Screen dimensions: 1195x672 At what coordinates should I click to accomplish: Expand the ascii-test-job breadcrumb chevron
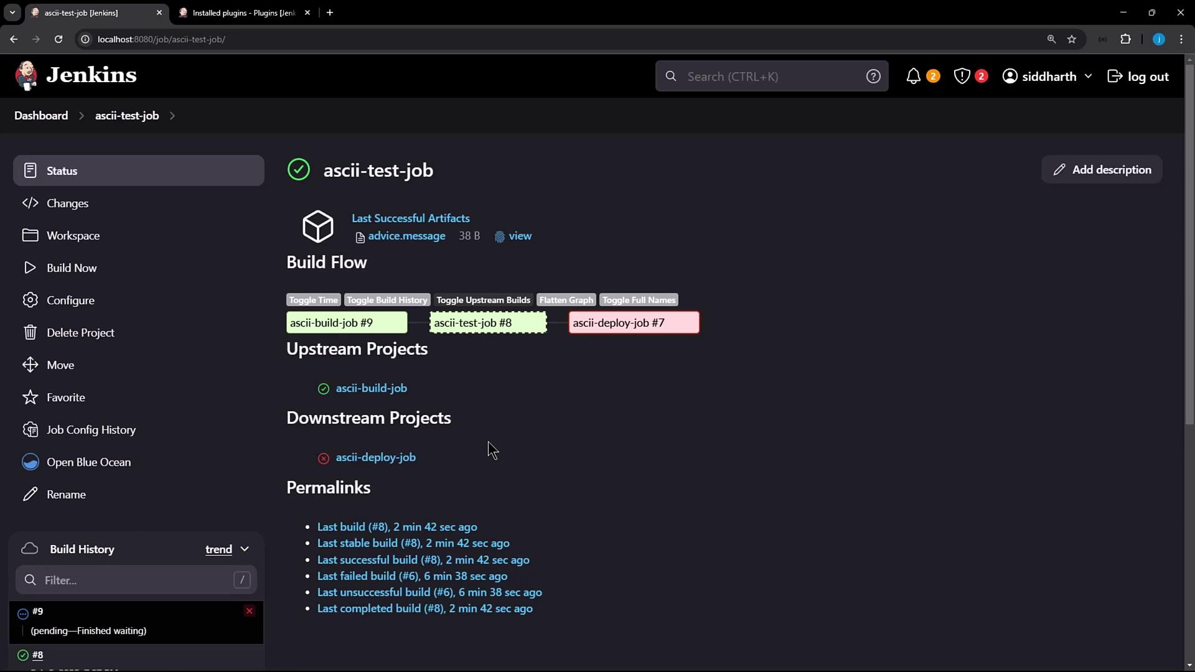tap(172, 116)
